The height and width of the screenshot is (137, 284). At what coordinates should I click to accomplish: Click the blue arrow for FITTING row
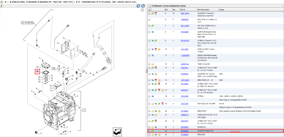pos(153,96)
